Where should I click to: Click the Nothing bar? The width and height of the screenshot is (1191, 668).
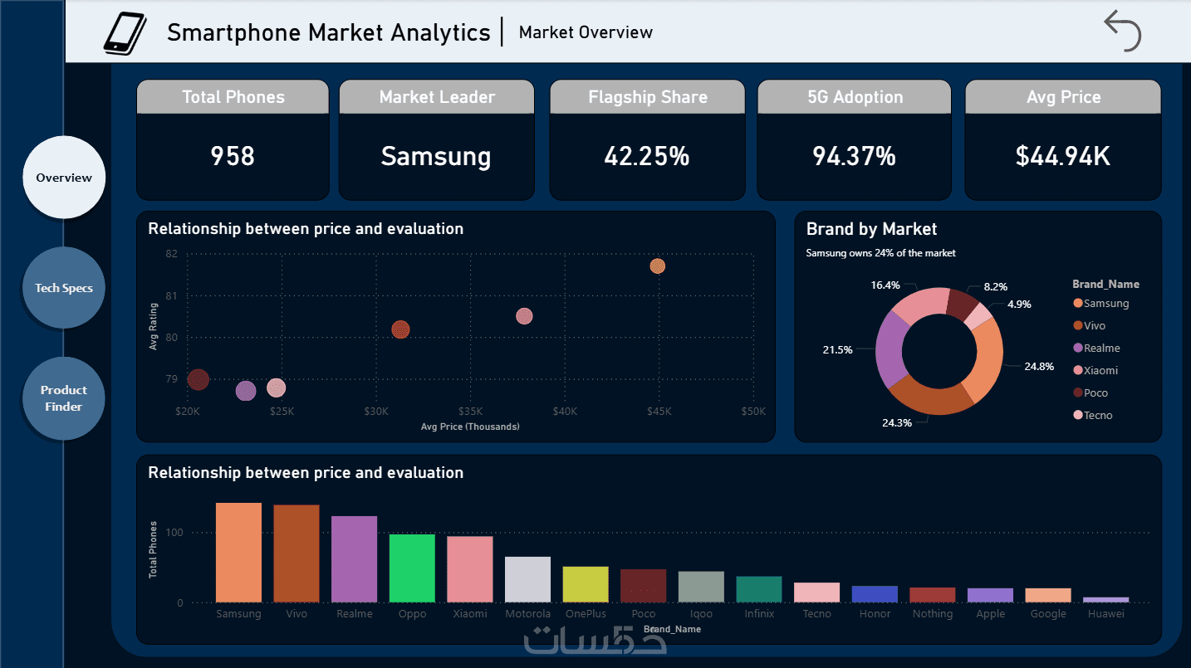tap(933, 595)
